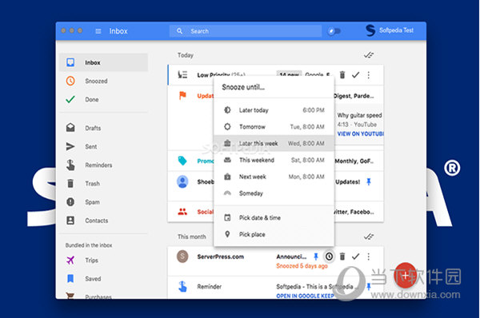
Task: Open Contacts in sidebar
Action: click(x=103, y=221)
